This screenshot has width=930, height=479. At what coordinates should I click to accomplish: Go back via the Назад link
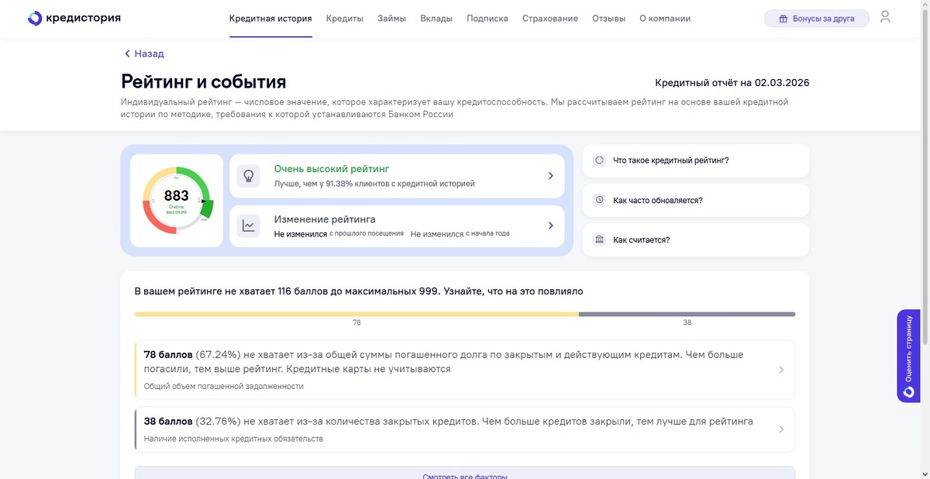[x=144, y=53]
